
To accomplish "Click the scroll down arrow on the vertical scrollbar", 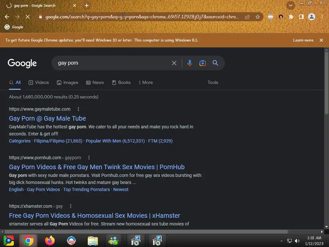I will coord(326,227).
